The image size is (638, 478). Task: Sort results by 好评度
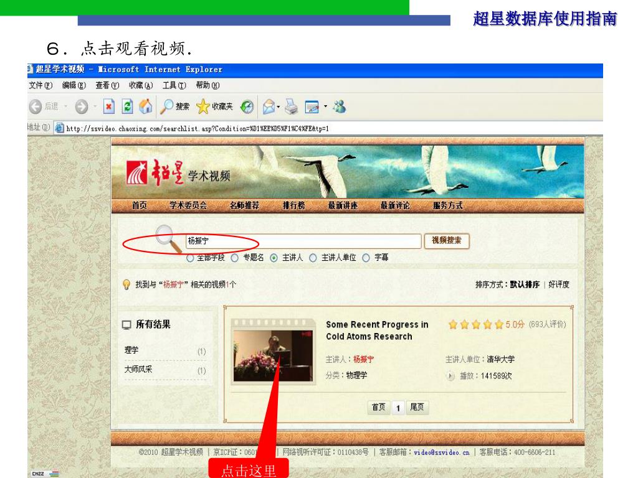pos(559,284)
